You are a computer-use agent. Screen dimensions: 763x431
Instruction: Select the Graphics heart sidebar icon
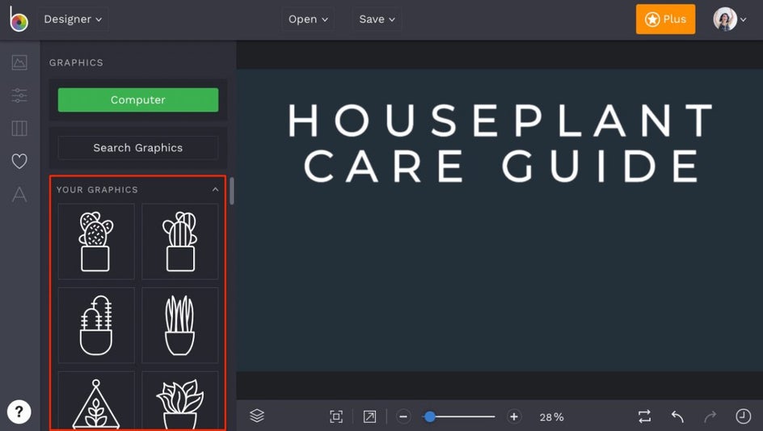coord(19,161)
